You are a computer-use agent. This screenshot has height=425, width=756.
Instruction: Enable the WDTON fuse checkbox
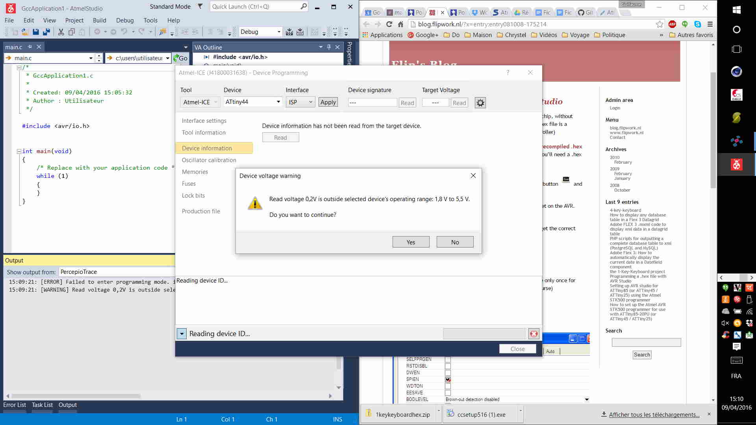tap(448, 386)
